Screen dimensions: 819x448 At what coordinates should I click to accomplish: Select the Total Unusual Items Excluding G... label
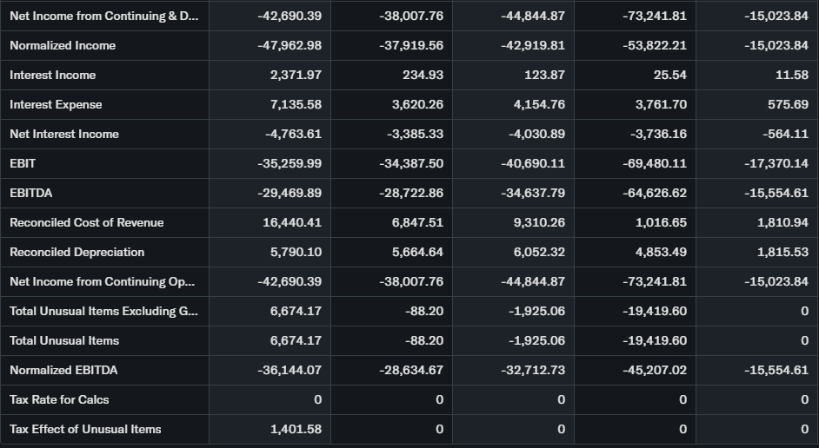(x=103, y=311)
